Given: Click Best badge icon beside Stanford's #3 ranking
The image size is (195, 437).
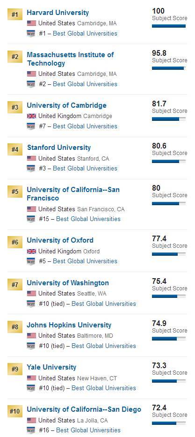Looking at the screenshot, I should tap(31, 168).
